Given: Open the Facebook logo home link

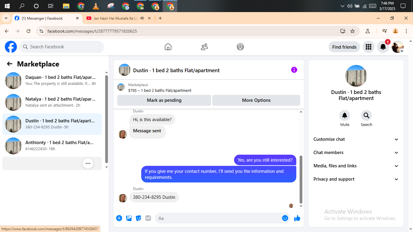Looking at the screenshot, I should coord(11,47).
